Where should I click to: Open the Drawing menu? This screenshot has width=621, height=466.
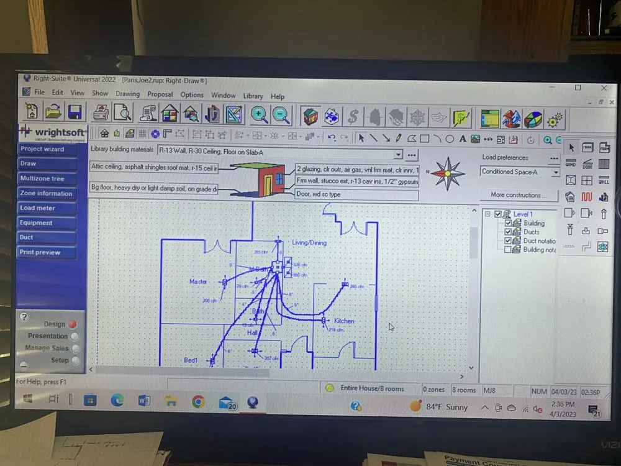tap(127, 94)
